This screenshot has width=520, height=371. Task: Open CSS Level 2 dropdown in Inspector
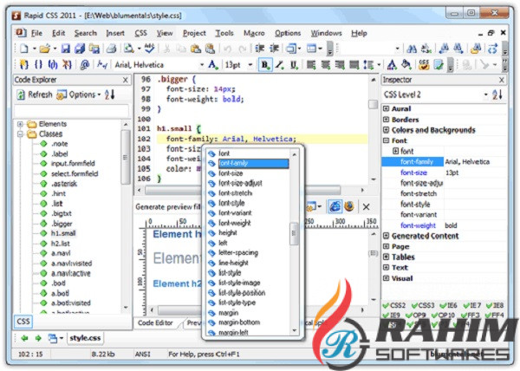[485, 94]
